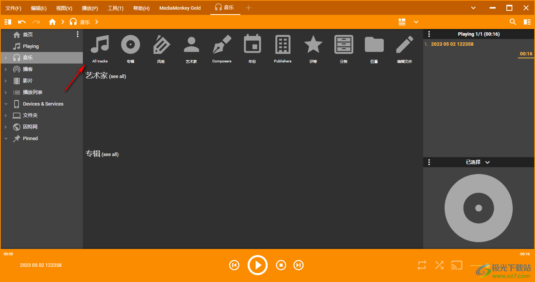The width and height of the screenshot is (535, 282).
Task: Toggle shuffle playback mode
Action: click(439, 265)
